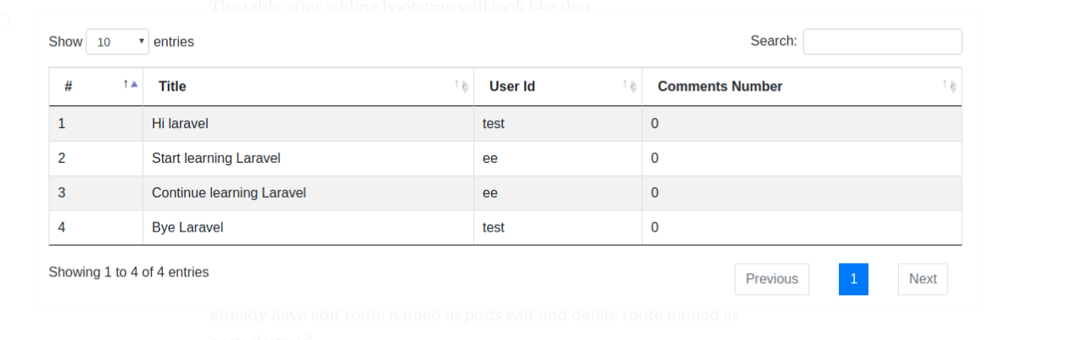This screenshot has width=1072, height=340.
Task: Click user id 'ee' in row 2
Action: (490, 159)
